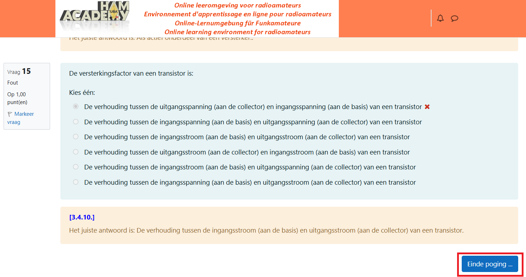Click the flag icon beside Markeer vraag
The image size is (526, 277).
[10, 114]
